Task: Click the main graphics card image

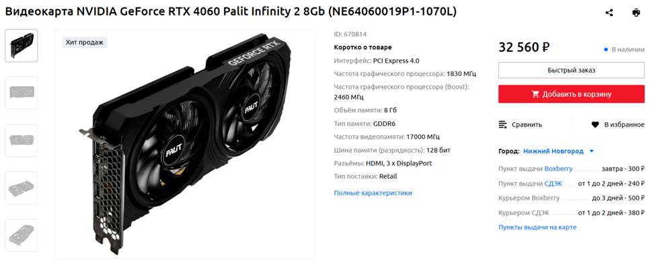Action: click(x=185, y=144)
